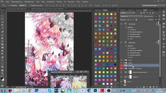Switch to the Стили tab
The image size is (166, 93).
coord(105,10)
